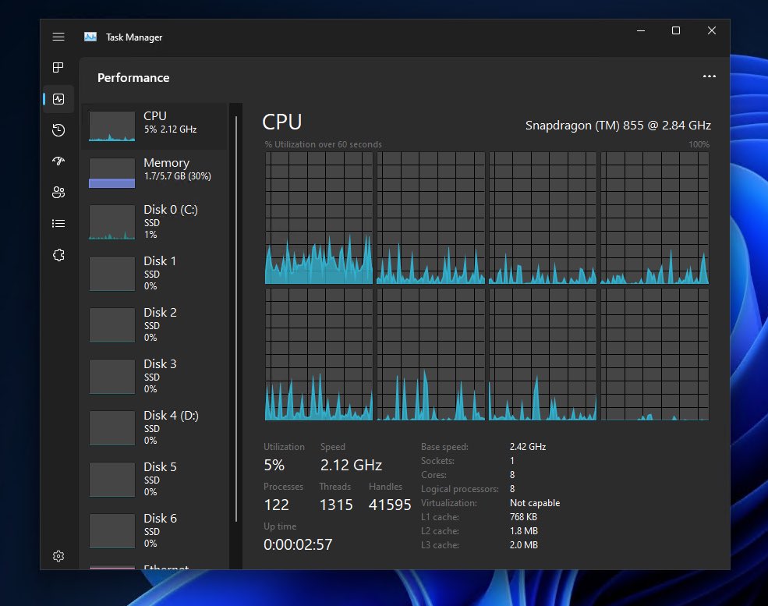Open the App history page icon
This screenshot has height=606, width=768.
(x=58, y=129)
